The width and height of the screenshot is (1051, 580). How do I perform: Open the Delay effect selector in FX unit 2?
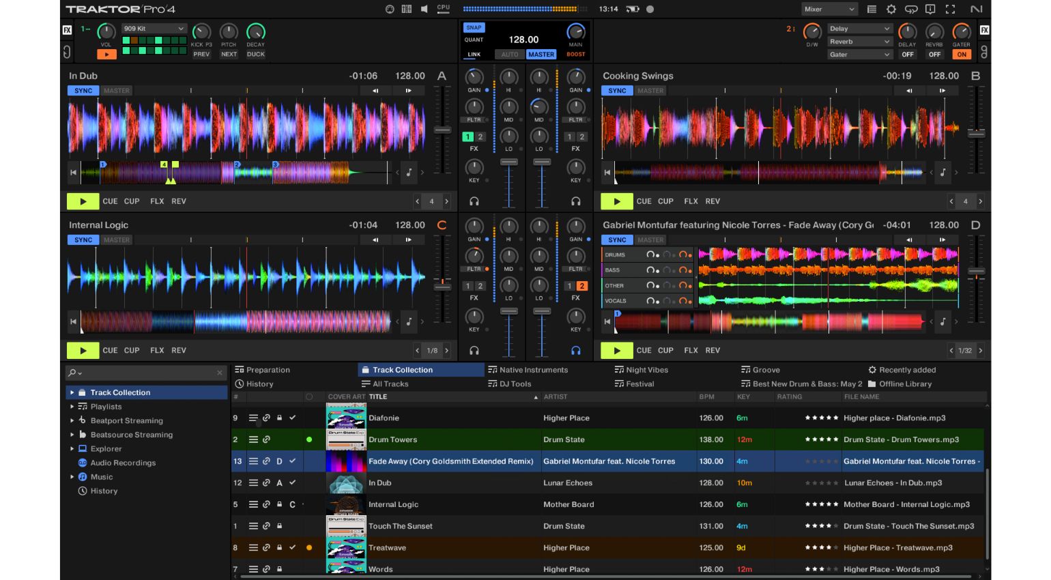point(859,29)
